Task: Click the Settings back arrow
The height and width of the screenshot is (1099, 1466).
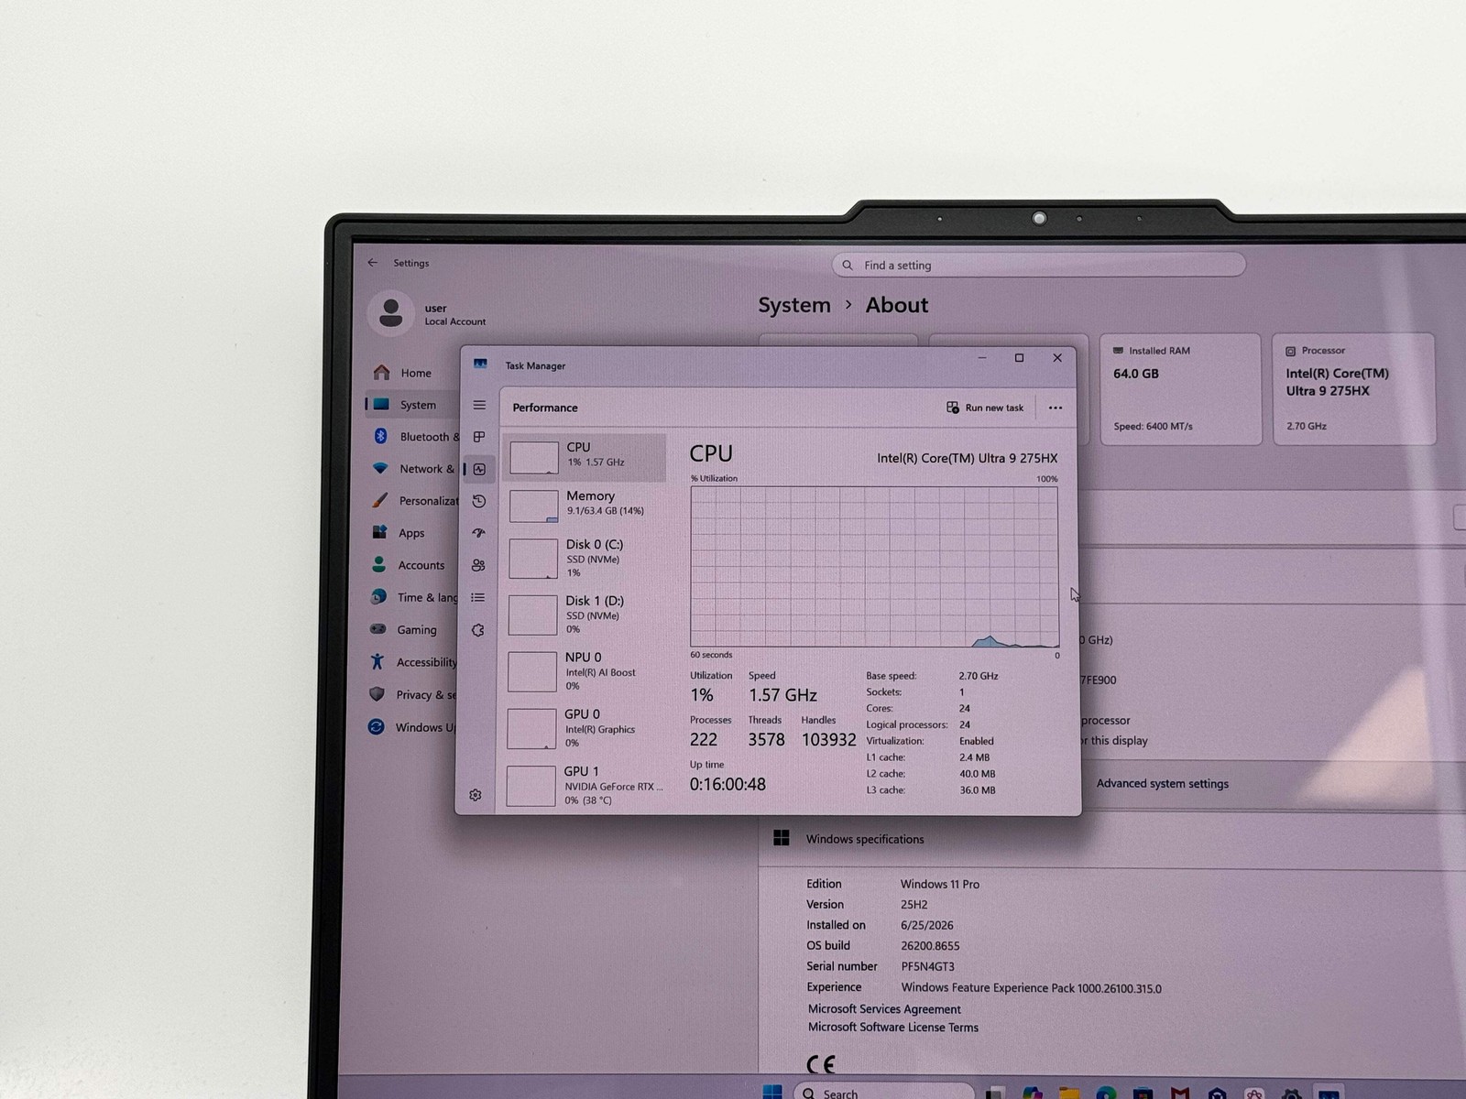Action: pyautogui.click(x=373, y=263)
